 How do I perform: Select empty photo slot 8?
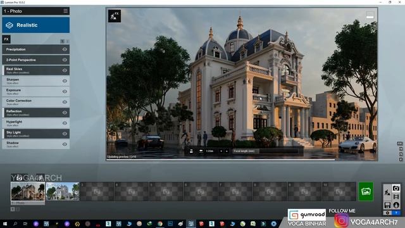pyautogui.click(x=270, y=191)
